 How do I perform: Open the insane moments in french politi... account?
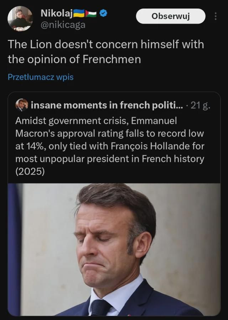(107, 106)
